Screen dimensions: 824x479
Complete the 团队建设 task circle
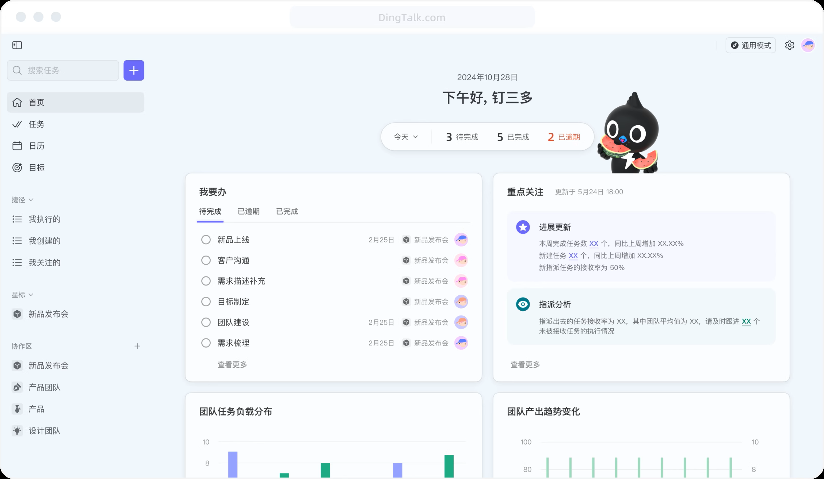206,322
